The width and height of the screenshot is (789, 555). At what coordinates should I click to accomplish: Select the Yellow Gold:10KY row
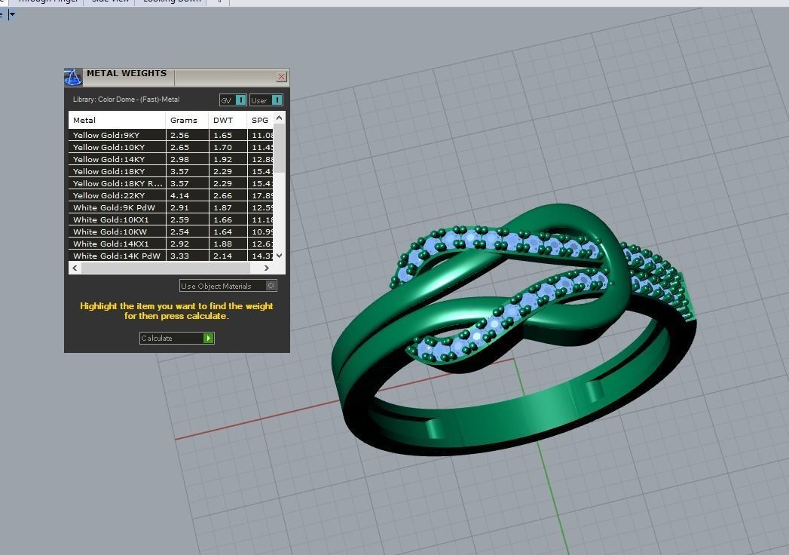point(170,147)
